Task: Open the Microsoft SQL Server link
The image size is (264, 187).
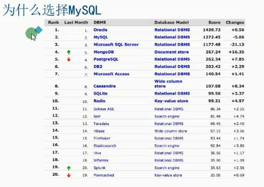Action: pyautogui.click(x=116, y=45)
